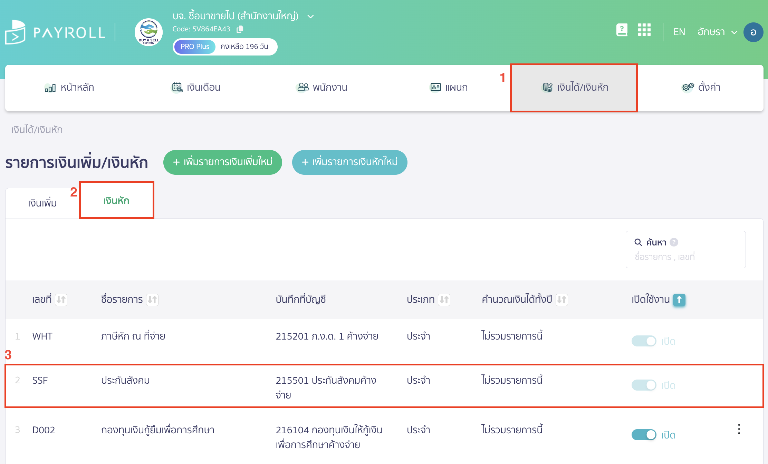This screenshot has height=464, width=768.
Task: Disable the D002 กองทุนเงินกู้ยืม toggle
Action: click(x=644, y=435)
